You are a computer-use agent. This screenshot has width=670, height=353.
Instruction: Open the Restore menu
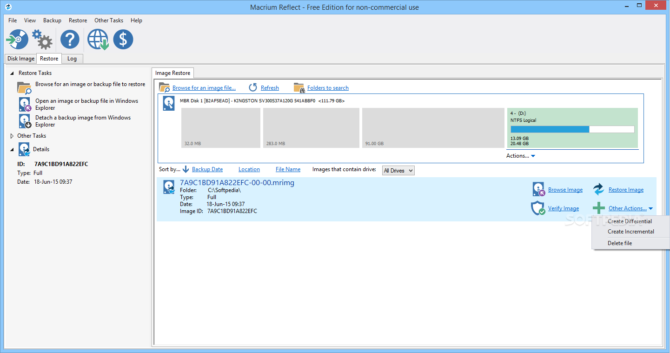(78, 20)
